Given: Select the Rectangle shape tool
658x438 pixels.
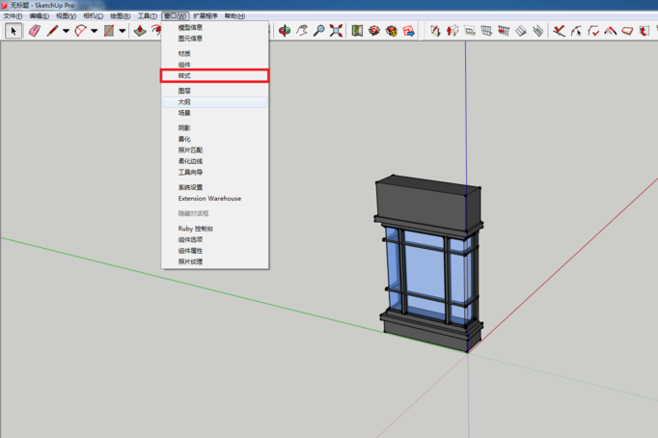Looking at the screenshot, I should tap(109, 31).
